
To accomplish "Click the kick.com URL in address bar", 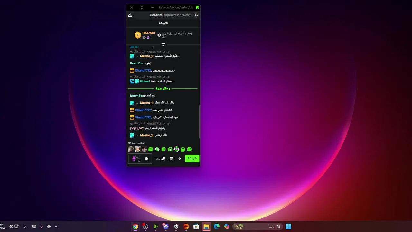I will click(171, 15).
